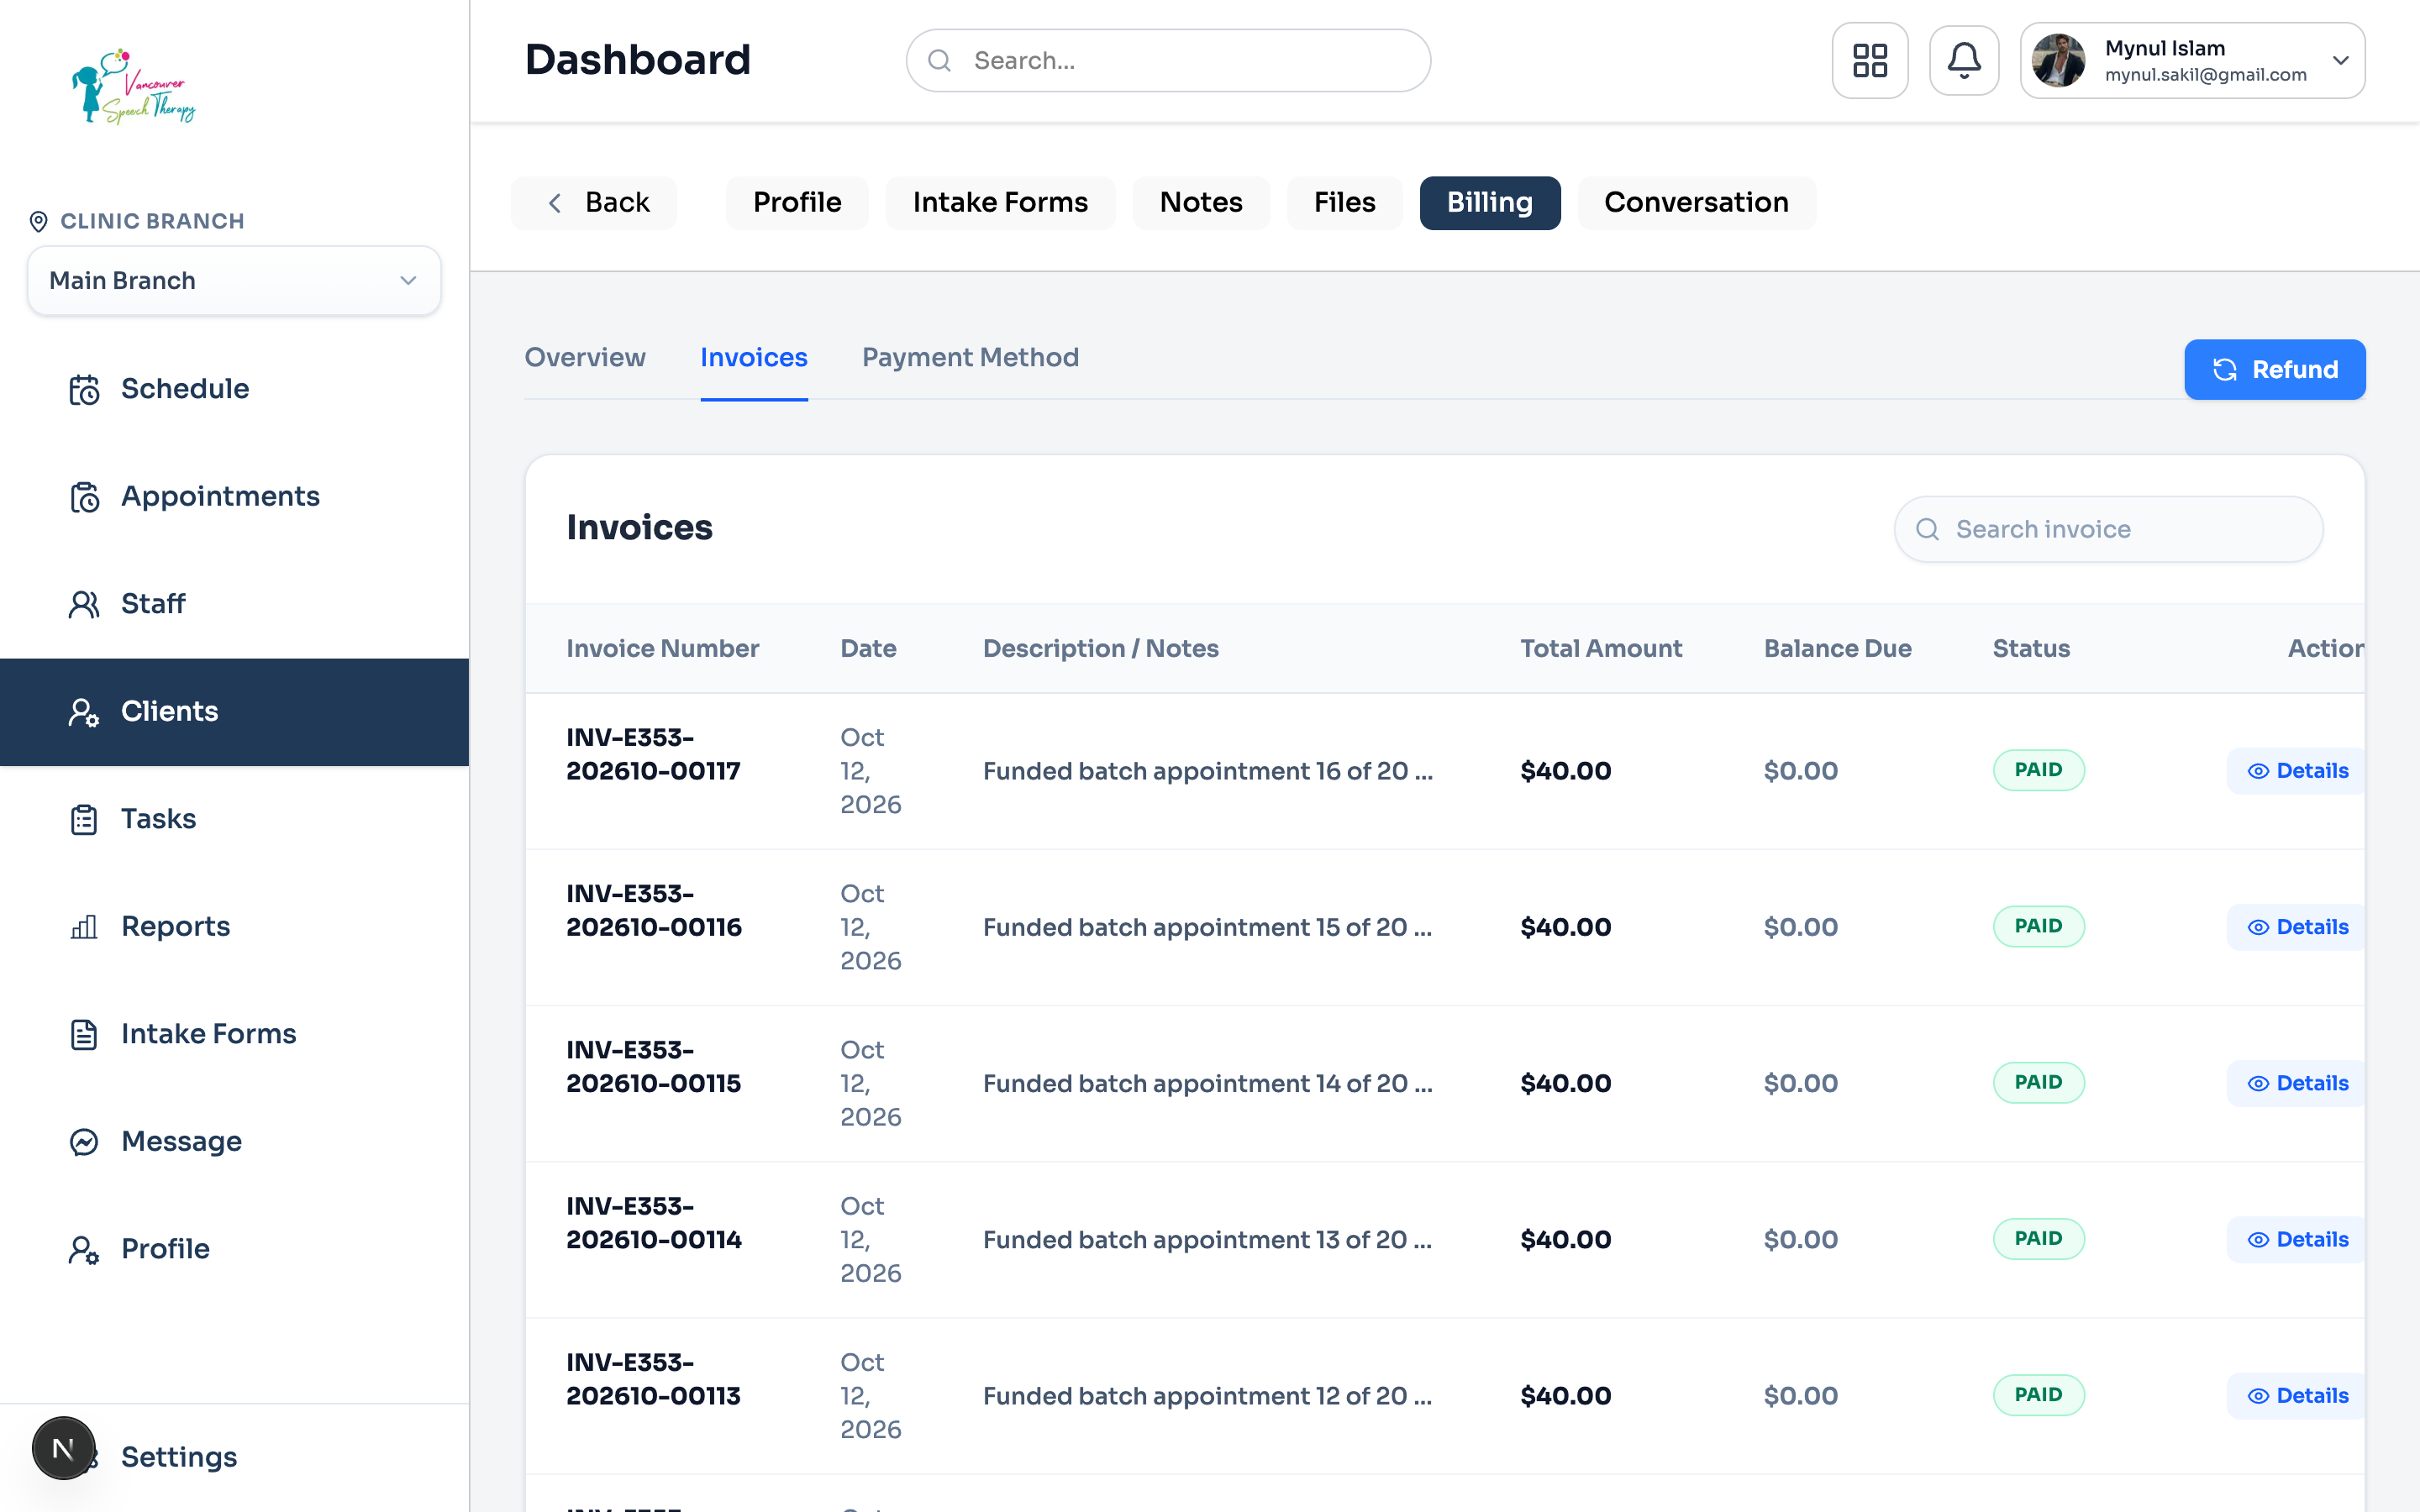The width and height of the screenshot is (2420, 1512).
Task: Open the grid apps icon in header
Action: 1869,60
